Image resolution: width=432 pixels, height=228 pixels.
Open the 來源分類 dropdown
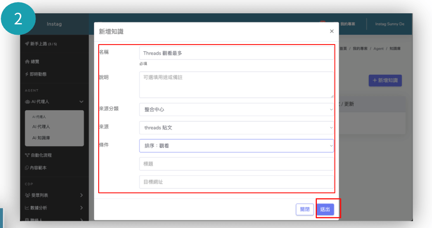tap(236, 109)
